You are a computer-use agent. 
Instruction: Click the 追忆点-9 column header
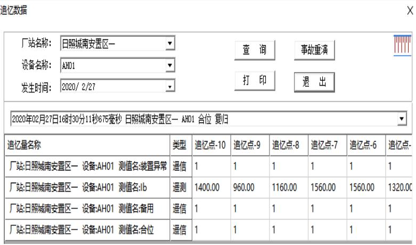(x=250, y=145)
